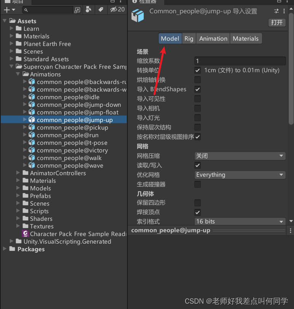The height and width of the screenshot is (309, 294).
Task: Click the preview header common_people@jump-up
Action: pyautogui.click(x=171, y=230)
